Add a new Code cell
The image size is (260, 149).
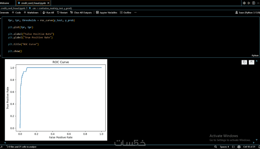[16, 13]
